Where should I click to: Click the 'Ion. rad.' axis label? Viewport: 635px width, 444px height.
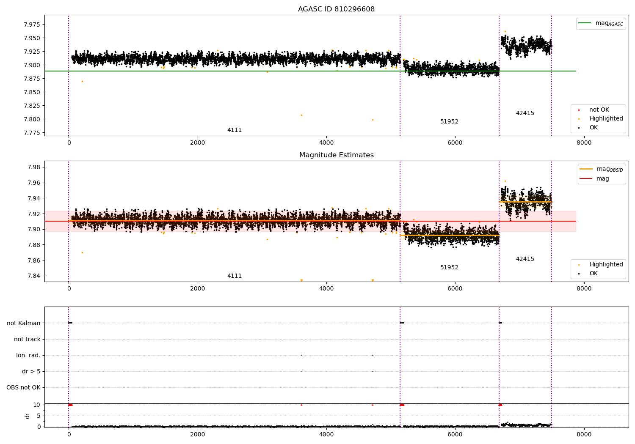pyautogui.click(x=28, y=355)
